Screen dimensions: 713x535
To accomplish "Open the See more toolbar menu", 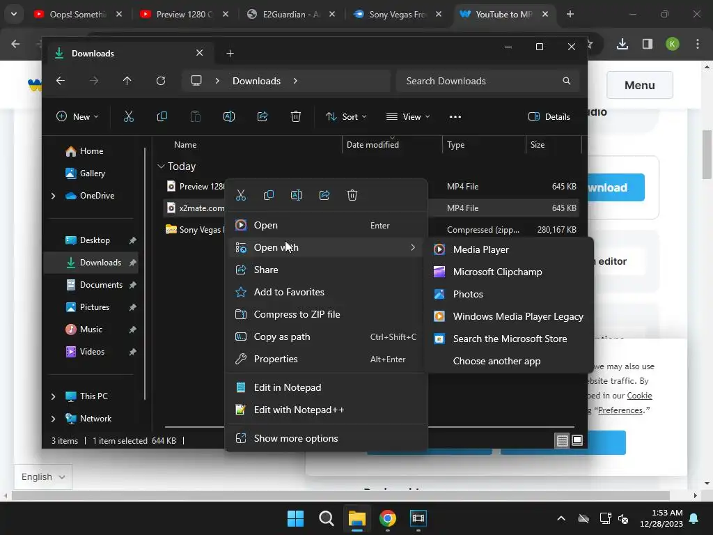I will 455,117.
